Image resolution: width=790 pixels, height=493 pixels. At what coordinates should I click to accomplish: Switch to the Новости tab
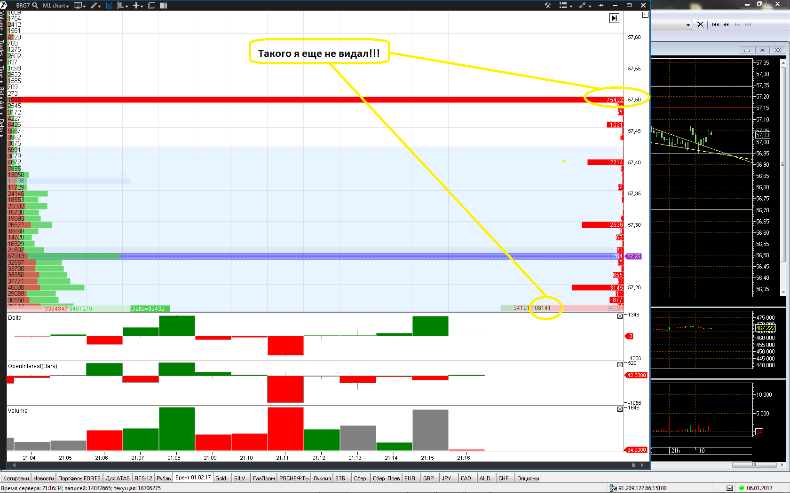point(44,478)
